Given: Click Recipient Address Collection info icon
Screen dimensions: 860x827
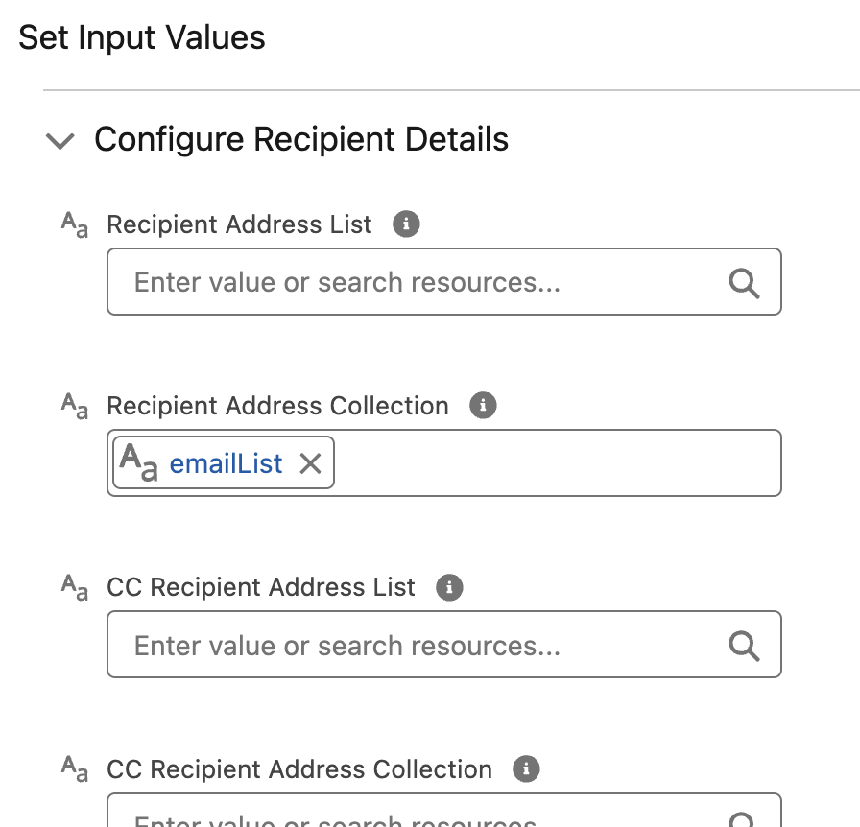Looking at the screenshot, I should (483, 406).
